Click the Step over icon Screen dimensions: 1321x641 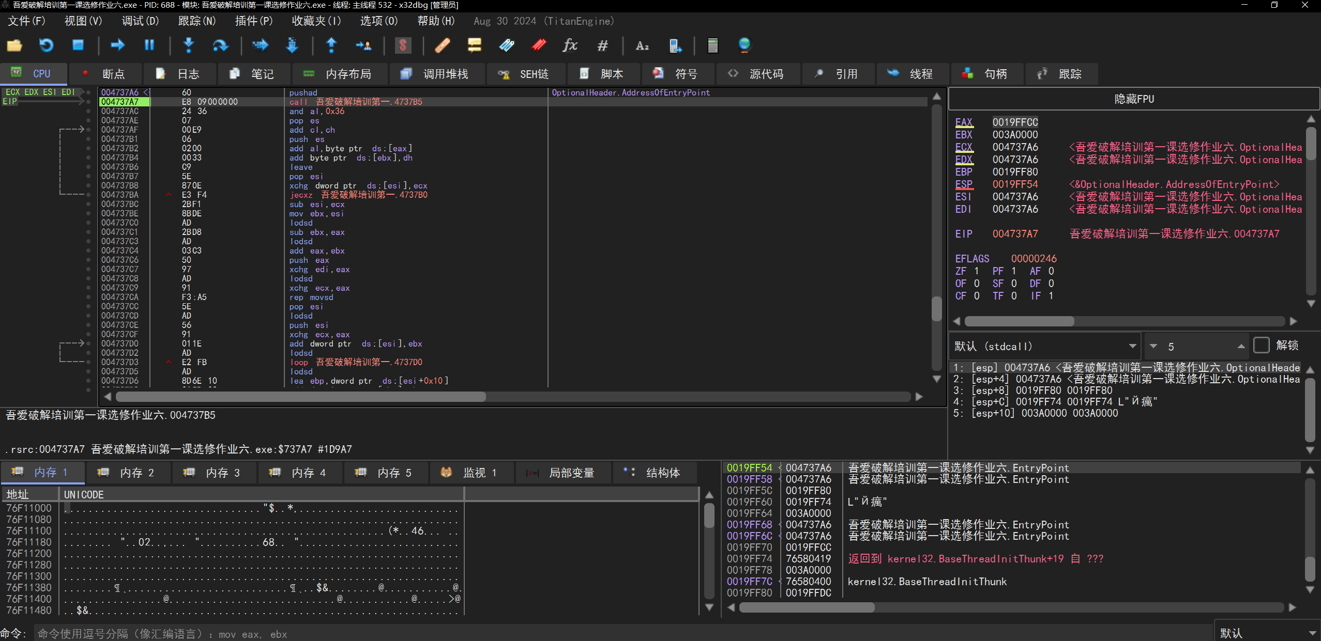click(x=221, y=45)
